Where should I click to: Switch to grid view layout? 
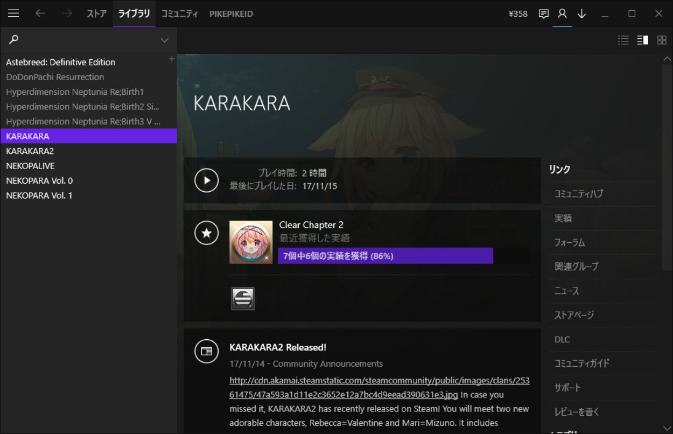coord(662,40)
